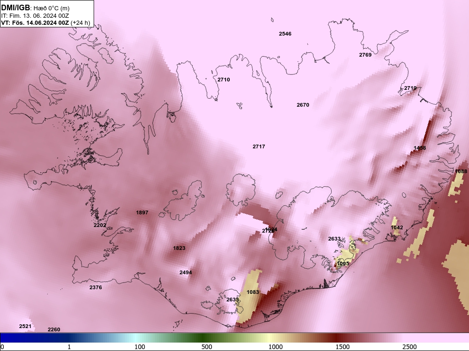This screenshot has width=469, height=351.
Task: Click the color scale label 1
Action: click(69, 347)
